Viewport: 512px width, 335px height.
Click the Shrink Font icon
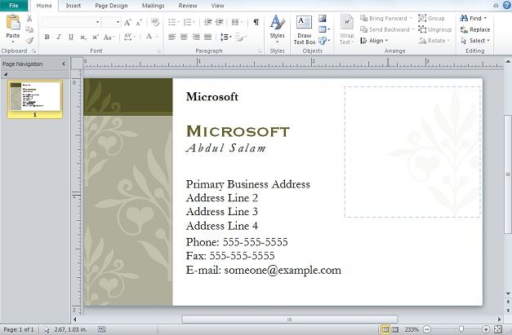coord(139,23)
